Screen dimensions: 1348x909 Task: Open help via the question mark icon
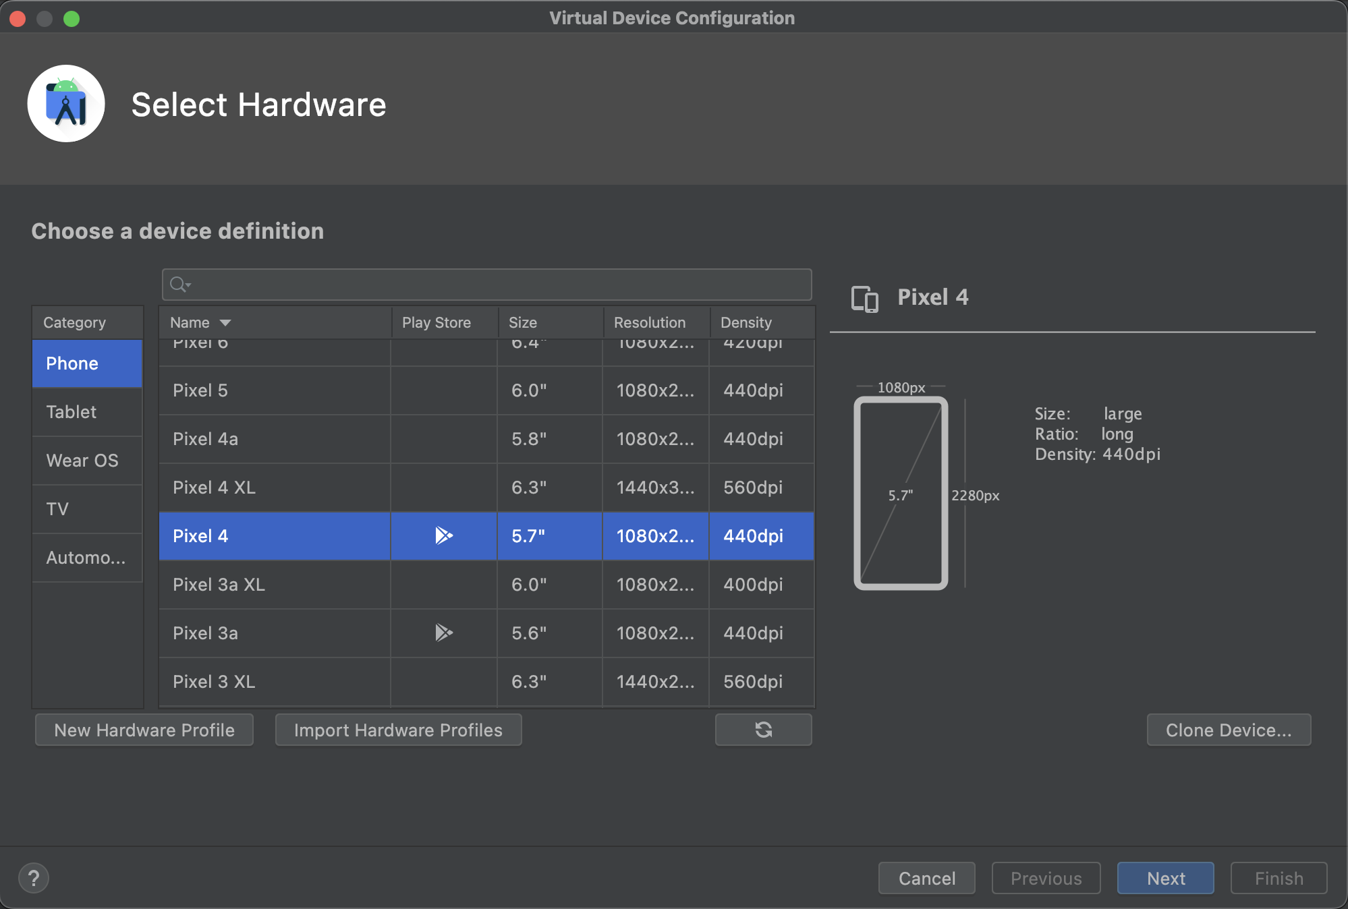coord(34,878)
